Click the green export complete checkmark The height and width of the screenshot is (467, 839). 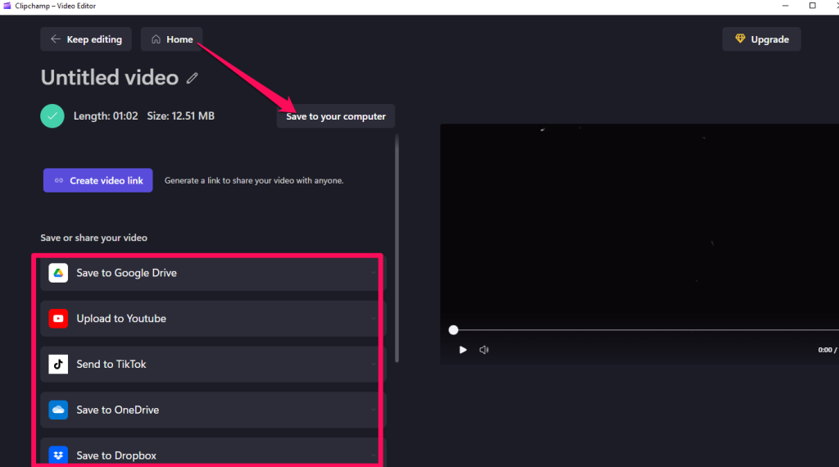point(52,116)
